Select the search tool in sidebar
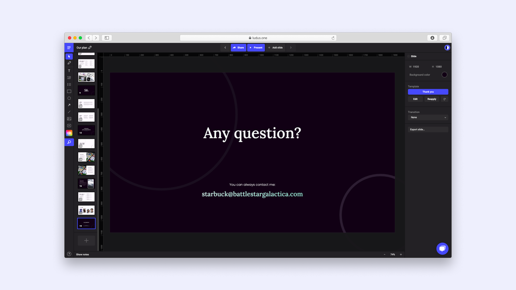The width and height of the screenshot is (516, 290). pyautogui.click(x=69, y=142)
